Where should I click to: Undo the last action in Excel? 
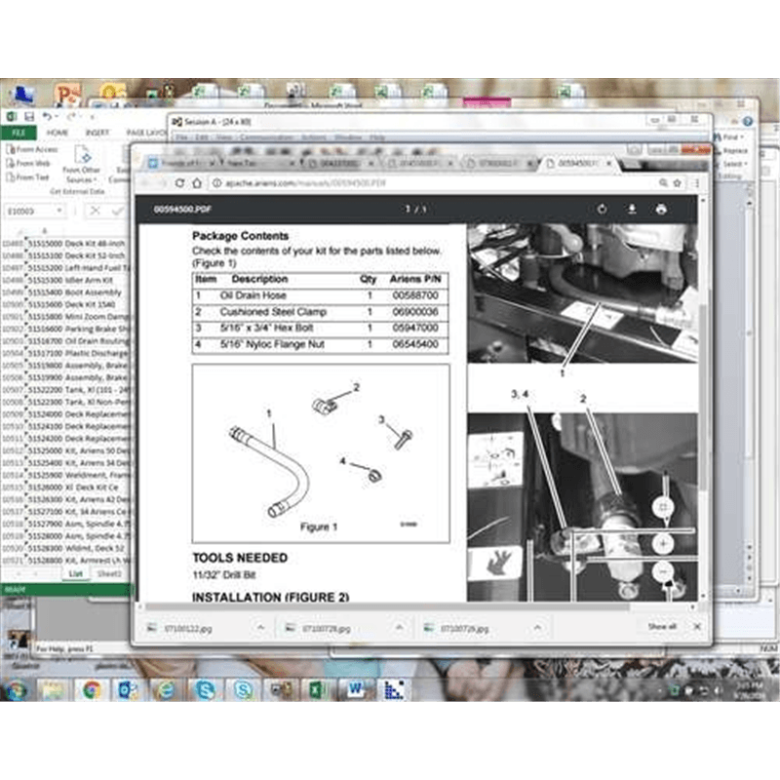47,116
